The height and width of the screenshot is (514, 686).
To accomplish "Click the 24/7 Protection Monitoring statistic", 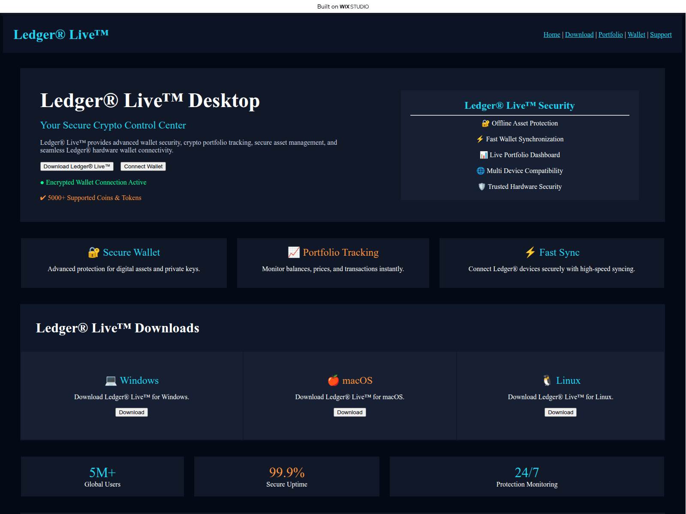I will point(527,477).
